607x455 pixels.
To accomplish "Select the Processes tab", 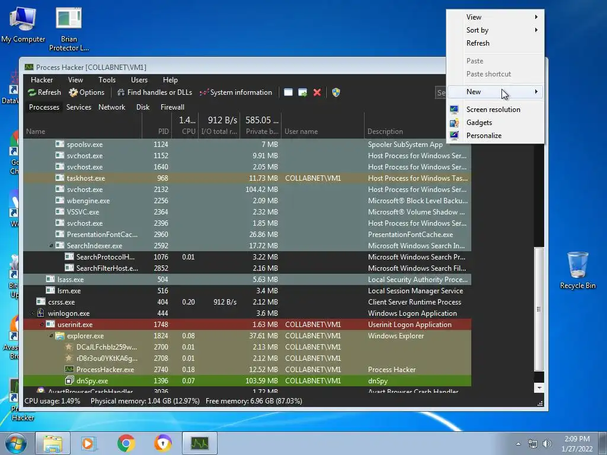I will click(44, 107).
